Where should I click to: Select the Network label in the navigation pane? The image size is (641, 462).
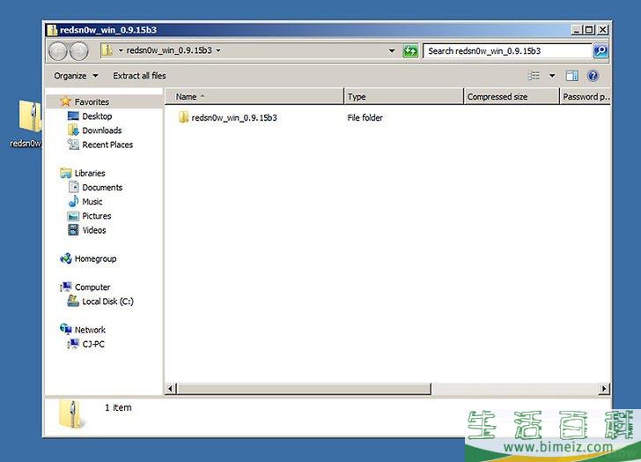pos(90,330)
